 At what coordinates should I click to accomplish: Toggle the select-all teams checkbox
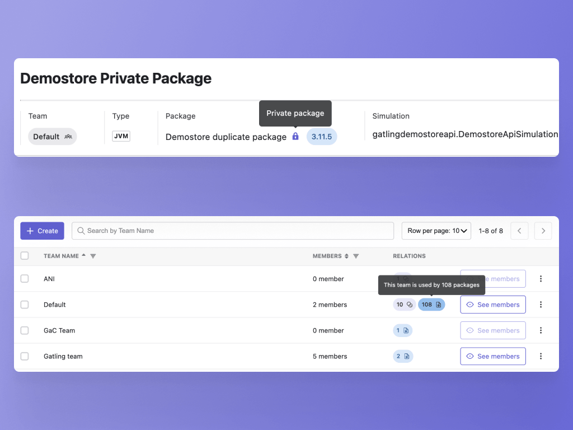25,255
